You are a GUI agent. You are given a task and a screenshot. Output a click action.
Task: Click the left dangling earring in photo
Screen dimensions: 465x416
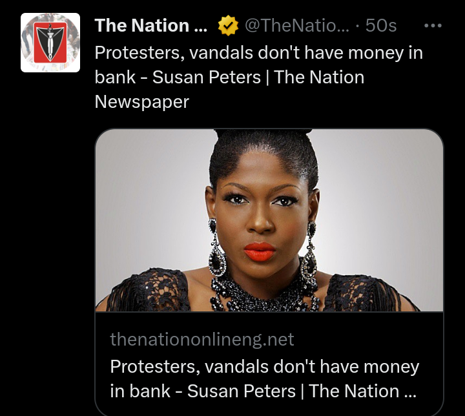[217, 252]
